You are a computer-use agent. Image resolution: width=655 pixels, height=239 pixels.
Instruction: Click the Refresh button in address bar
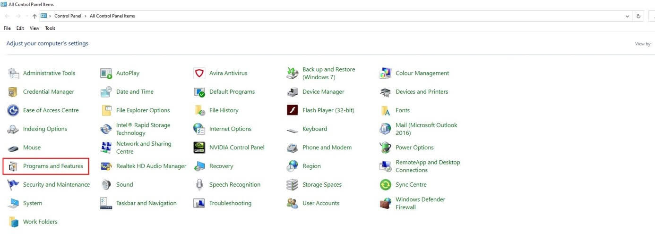point(638,16)
